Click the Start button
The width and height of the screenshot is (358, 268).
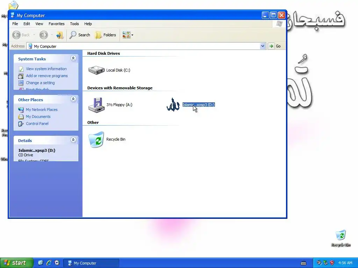pyautogui.click(x=17, y=263)
